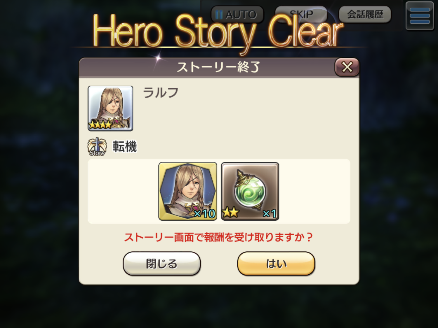Click the Hero Story Clear banner

coord(218,32)
